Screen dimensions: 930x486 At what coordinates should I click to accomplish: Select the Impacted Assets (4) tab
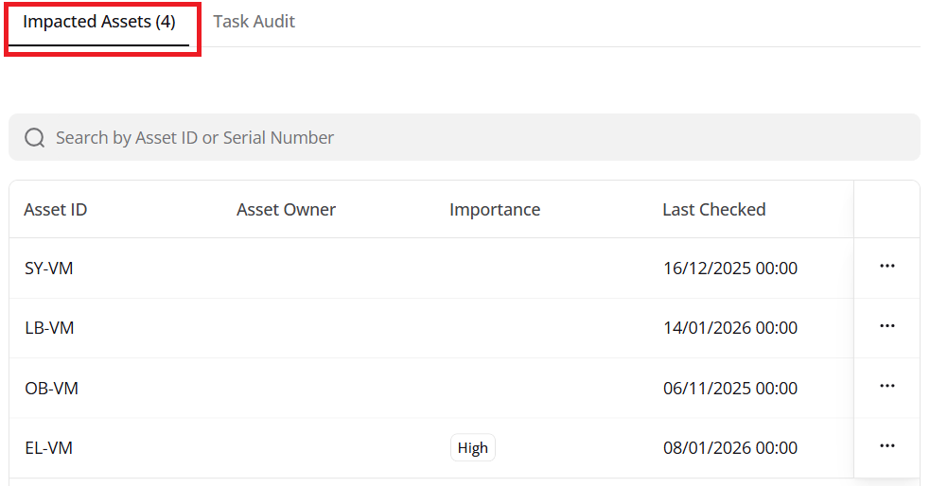click(99, 22)
